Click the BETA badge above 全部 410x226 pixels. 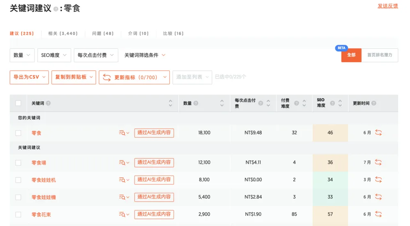click(341, 48)
